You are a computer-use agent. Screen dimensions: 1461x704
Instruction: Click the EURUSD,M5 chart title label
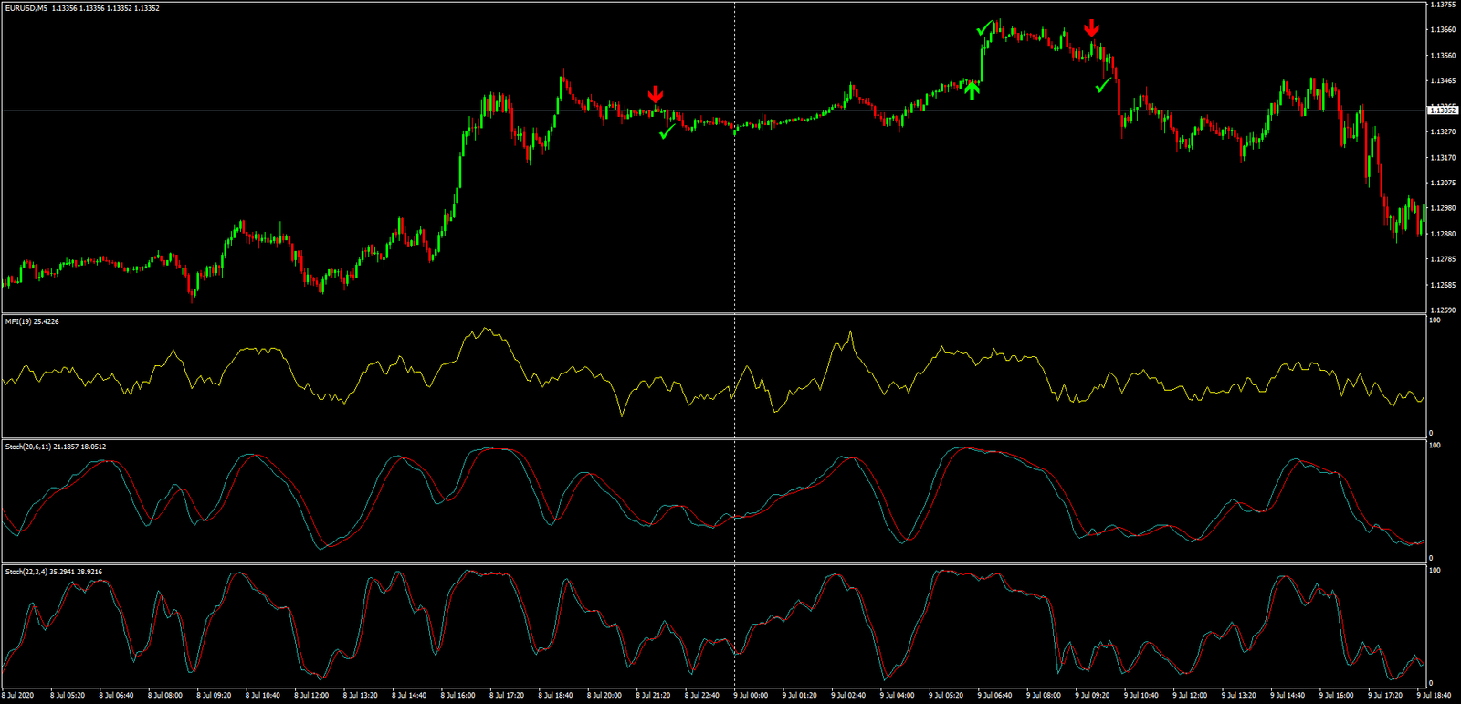(x=27, y=8)
